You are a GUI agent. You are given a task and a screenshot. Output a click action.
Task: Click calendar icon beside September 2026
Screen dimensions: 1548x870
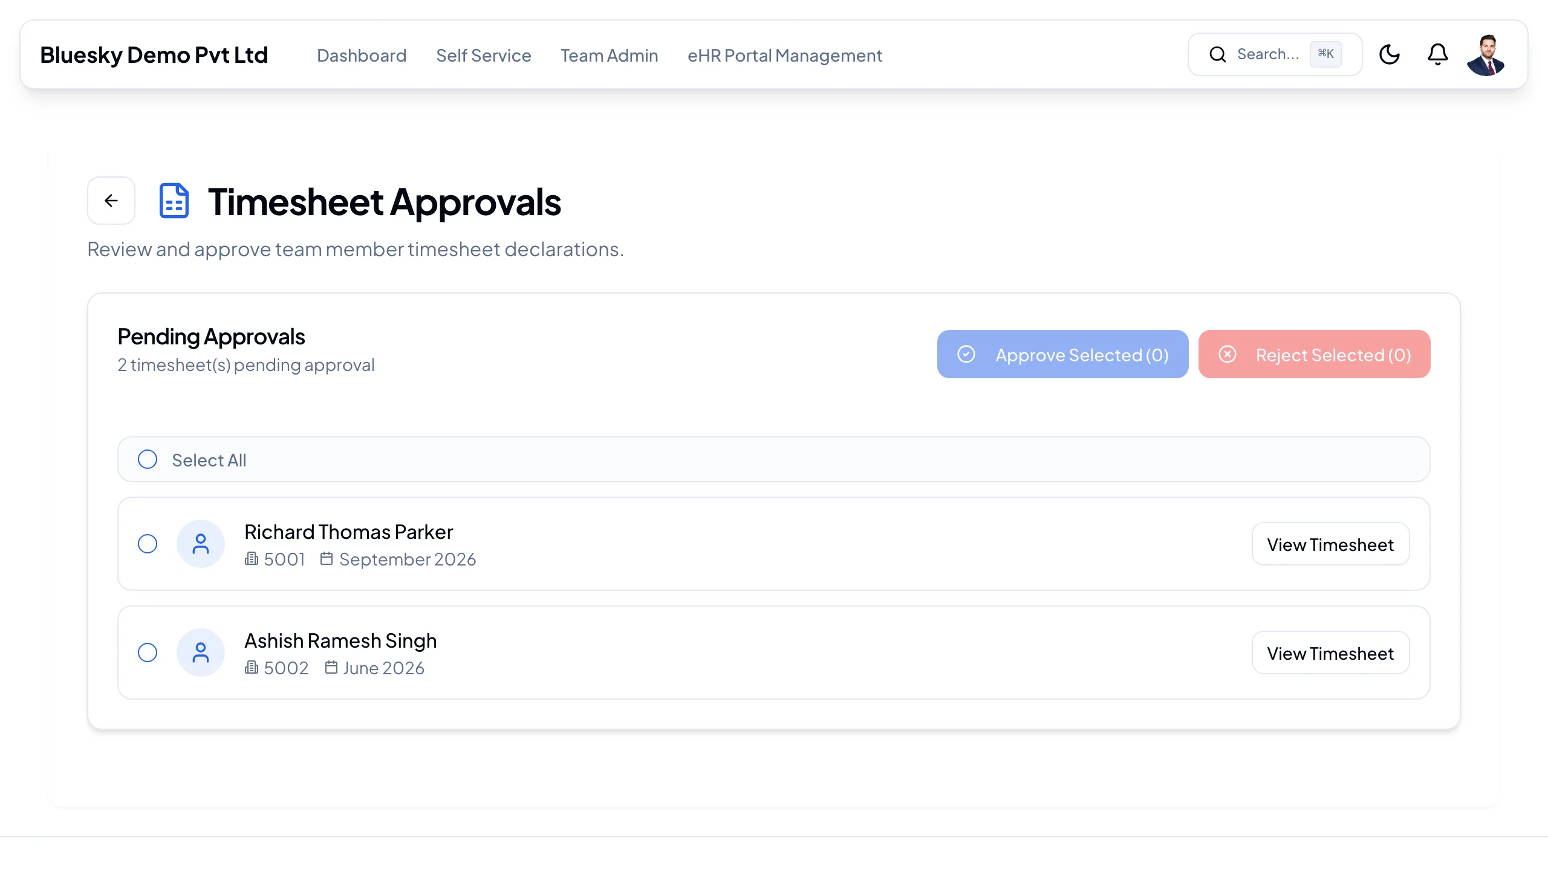click(327, 558)
